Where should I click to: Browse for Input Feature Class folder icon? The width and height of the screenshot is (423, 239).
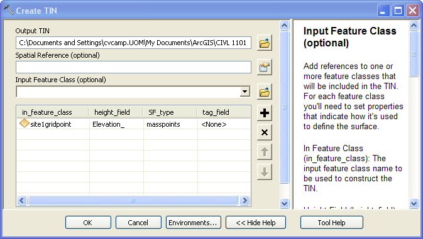pos(265,92)
